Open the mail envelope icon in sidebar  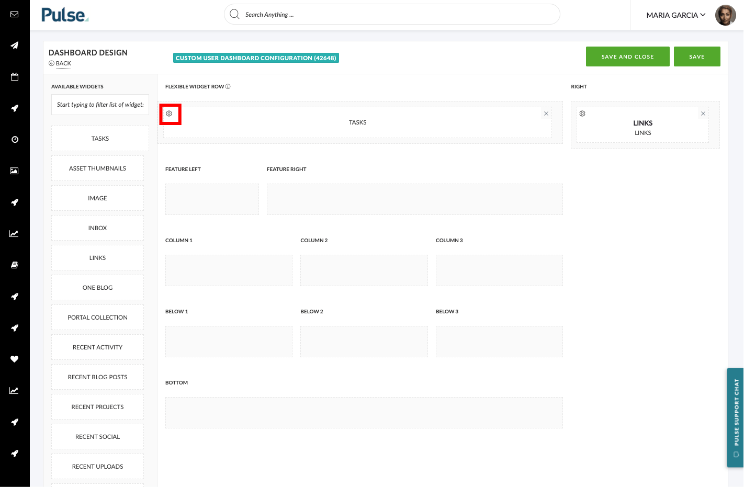click(x=15, y=14)
